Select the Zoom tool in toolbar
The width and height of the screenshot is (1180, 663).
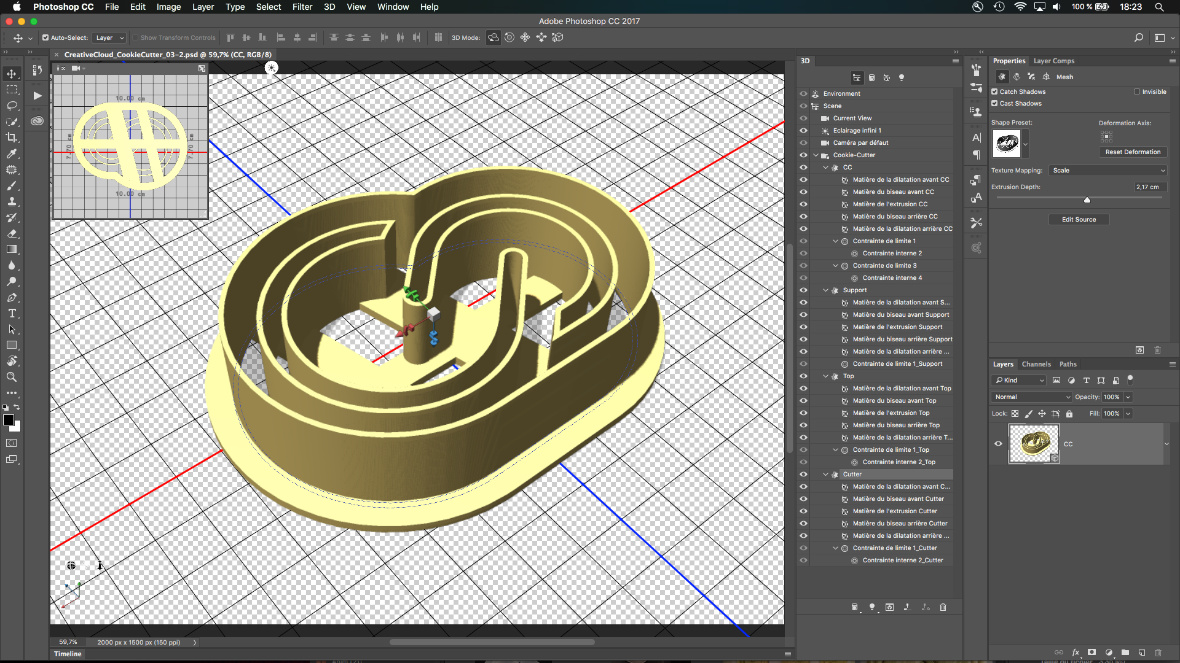(12, 377)
